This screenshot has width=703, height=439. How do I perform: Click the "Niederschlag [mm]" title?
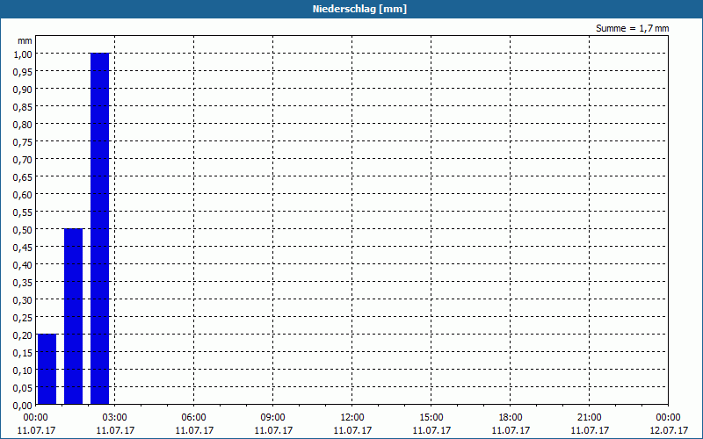click(359, 9)
